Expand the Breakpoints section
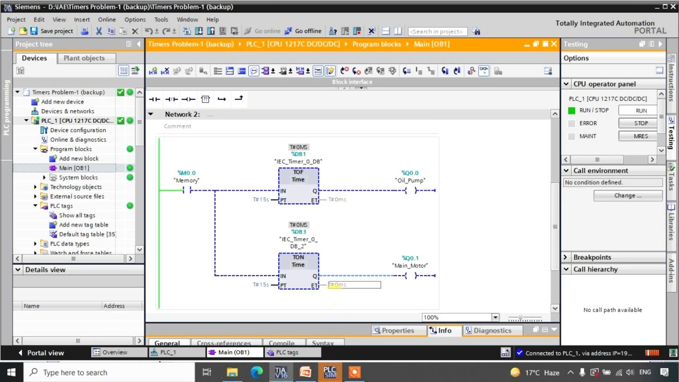This screenshot has width=679, height=382. [565, 257]
